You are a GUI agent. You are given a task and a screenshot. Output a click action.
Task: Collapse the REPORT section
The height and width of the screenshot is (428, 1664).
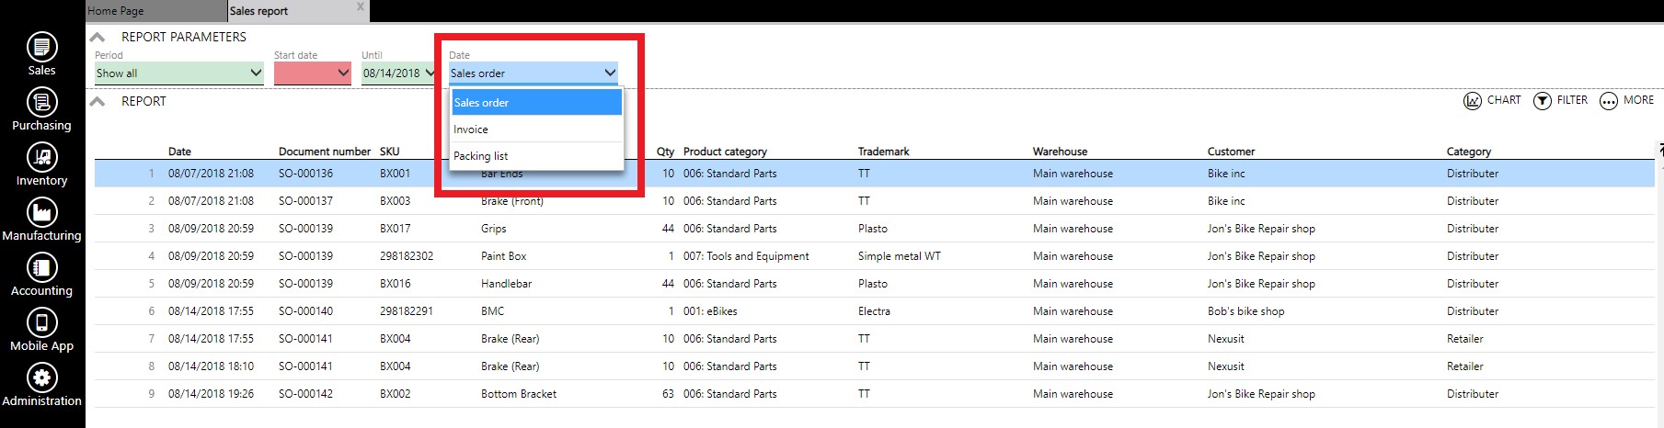(x=97, y=101)
